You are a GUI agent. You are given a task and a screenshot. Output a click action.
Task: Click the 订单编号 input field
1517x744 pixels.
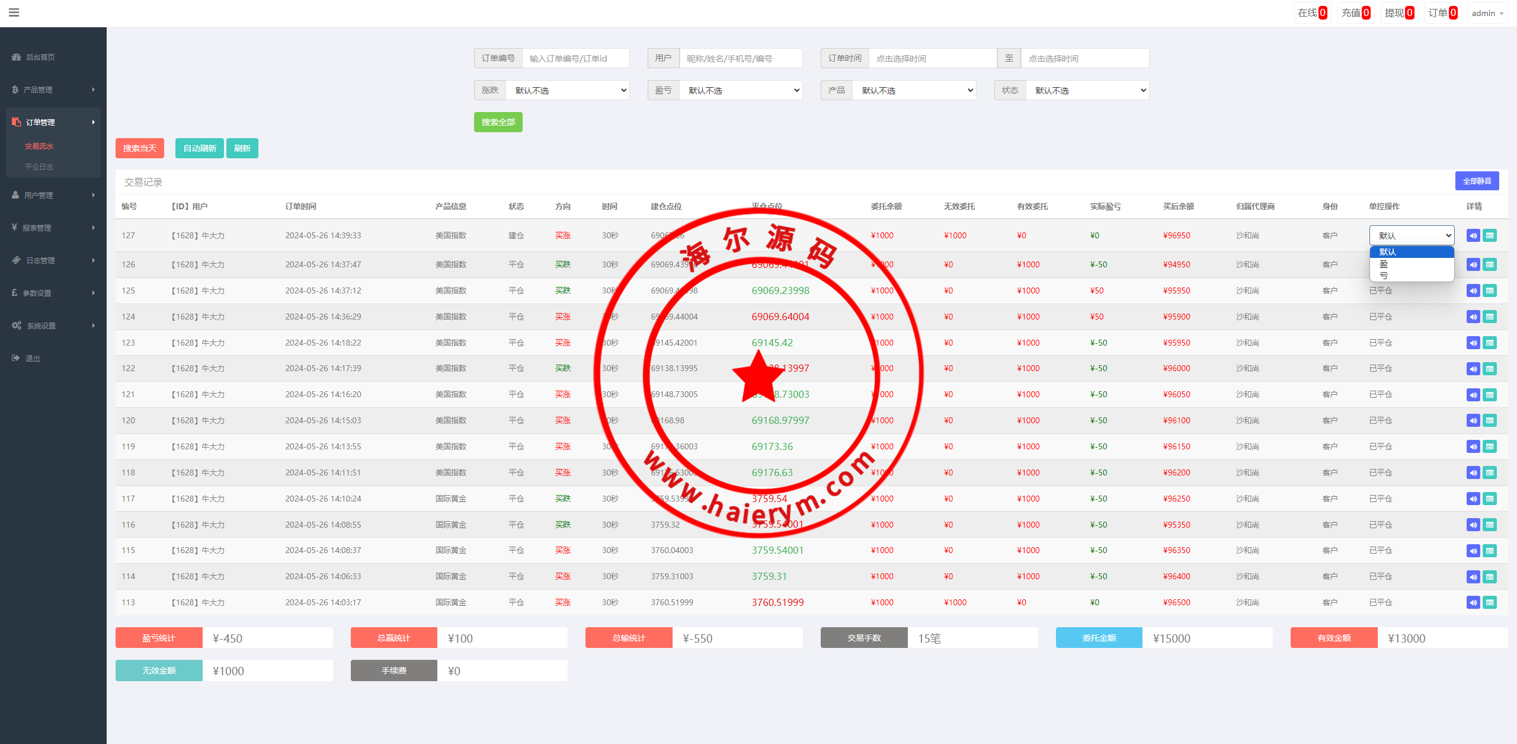tap(575, 59)
